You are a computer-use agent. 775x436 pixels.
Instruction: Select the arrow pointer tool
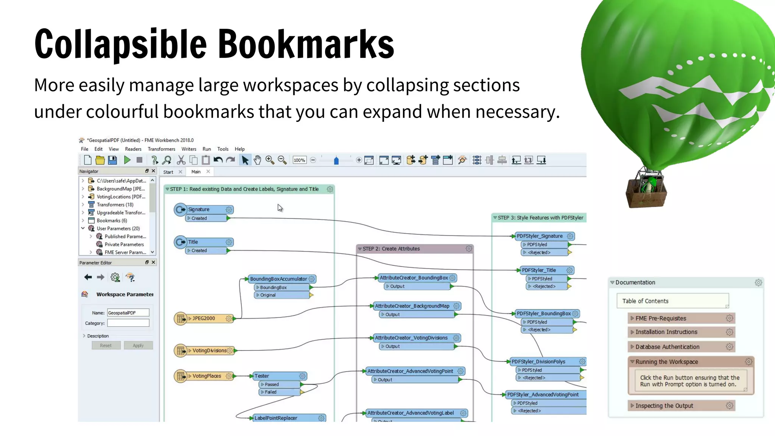[x=245, y=160]
